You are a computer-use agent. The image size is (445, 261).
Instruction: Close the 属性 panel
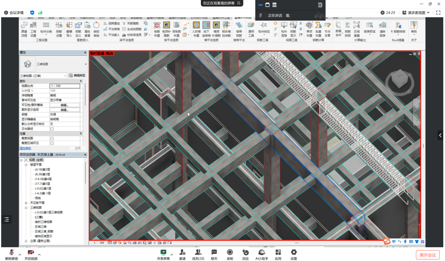pos(85,53)
